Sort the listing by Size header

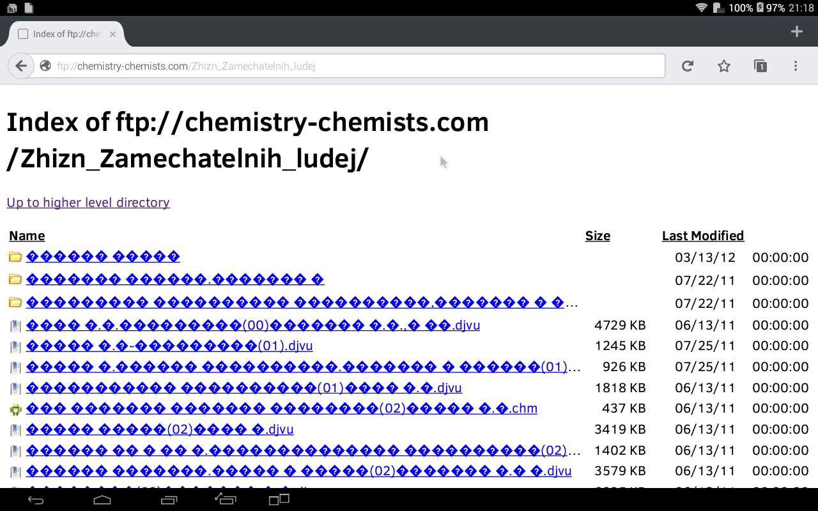598,236
